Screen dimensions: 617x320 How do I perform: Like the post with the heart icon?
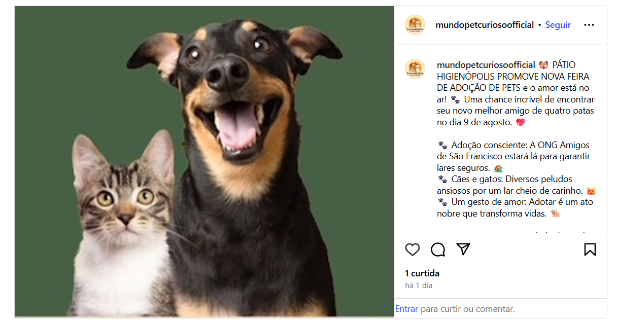click(413, 250)
